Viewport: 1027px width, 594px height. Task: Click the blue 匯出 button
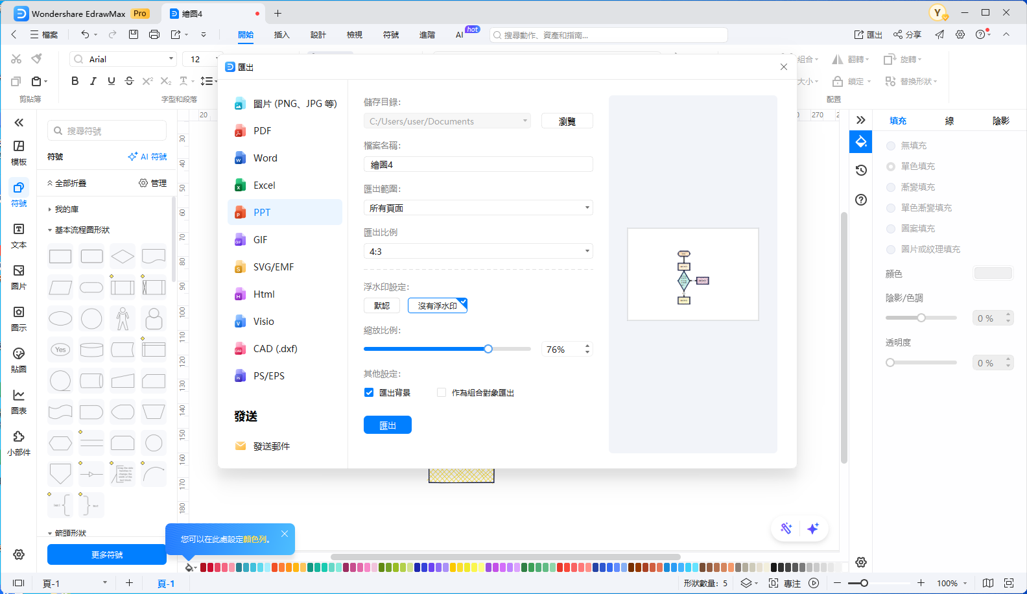tap(387, 425)
